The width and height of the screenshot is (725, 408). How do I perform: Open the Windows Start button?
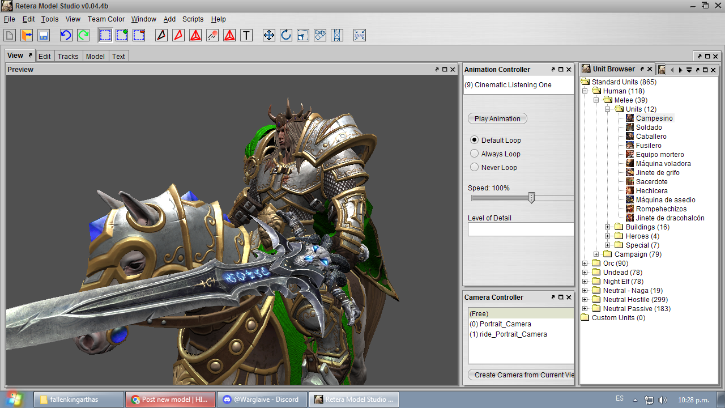pyautogui.click(x=14, y=399)
